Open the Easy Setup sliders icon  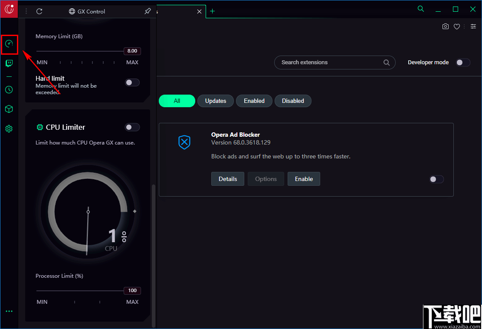coord(473,26)
